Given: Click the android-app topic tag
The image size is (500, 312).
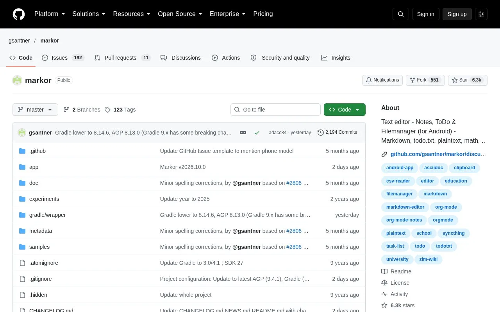Looking at the screenshot, I should (x=400, y=168).
